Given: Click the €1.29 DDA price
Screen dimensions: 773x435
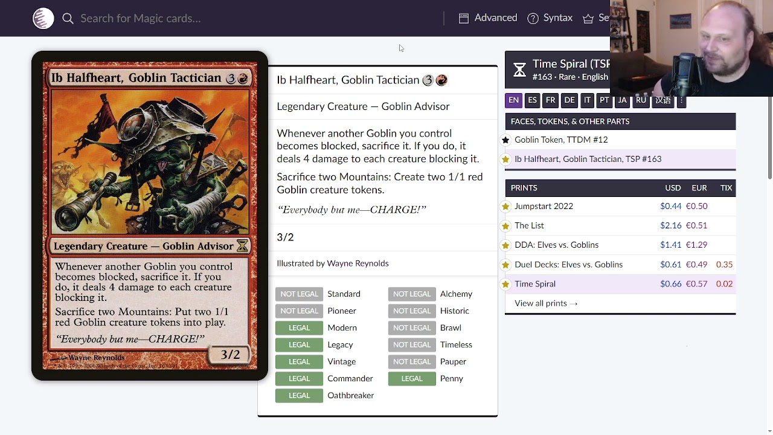Looking at the screenshot, I should pyautogui.click(x=696, y=245).
